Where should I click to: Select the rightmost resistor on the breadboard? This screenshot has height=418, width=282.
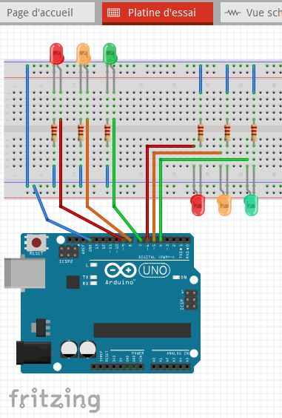tap(254, 132)
